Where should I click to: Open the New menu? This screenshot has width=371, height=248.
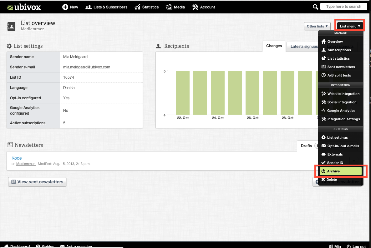click(70, 7)
